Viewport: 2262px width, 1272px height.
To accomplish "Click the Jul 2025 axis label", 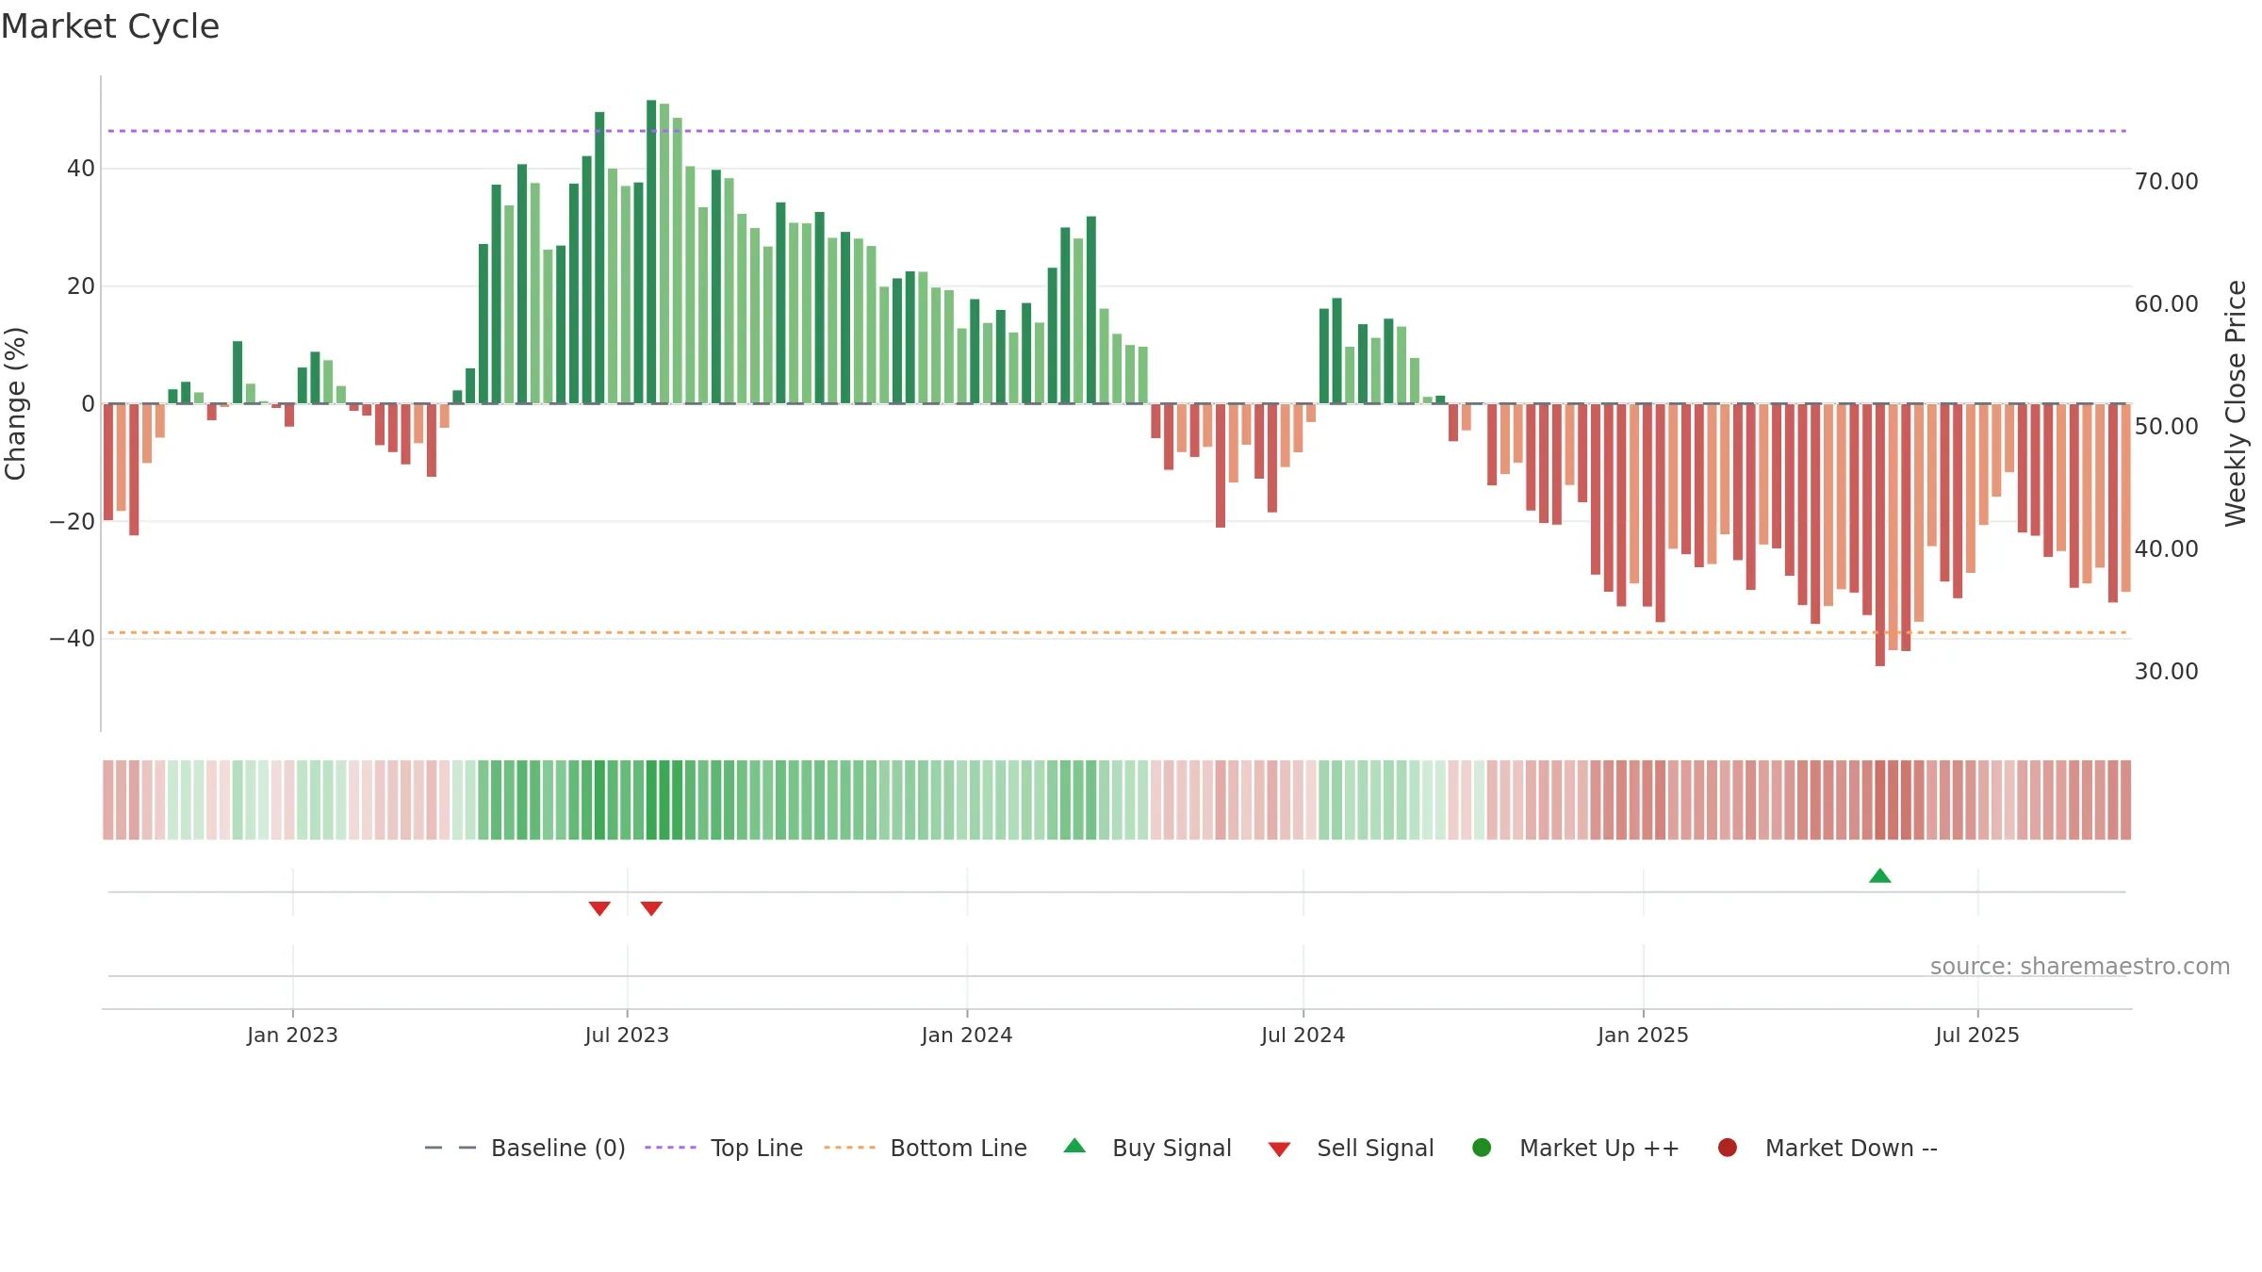I will click(1977, 1036).
